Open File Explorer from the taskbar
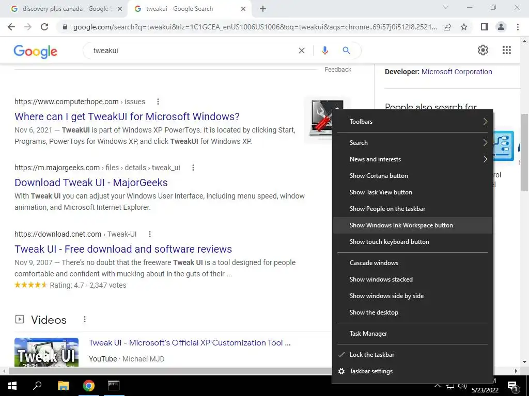The image size is (529, 396). click(x=63, y=386)
